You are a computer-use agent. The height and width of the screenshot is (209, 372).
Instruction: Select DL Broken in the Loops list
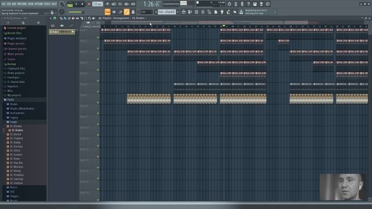coord(17,130)
